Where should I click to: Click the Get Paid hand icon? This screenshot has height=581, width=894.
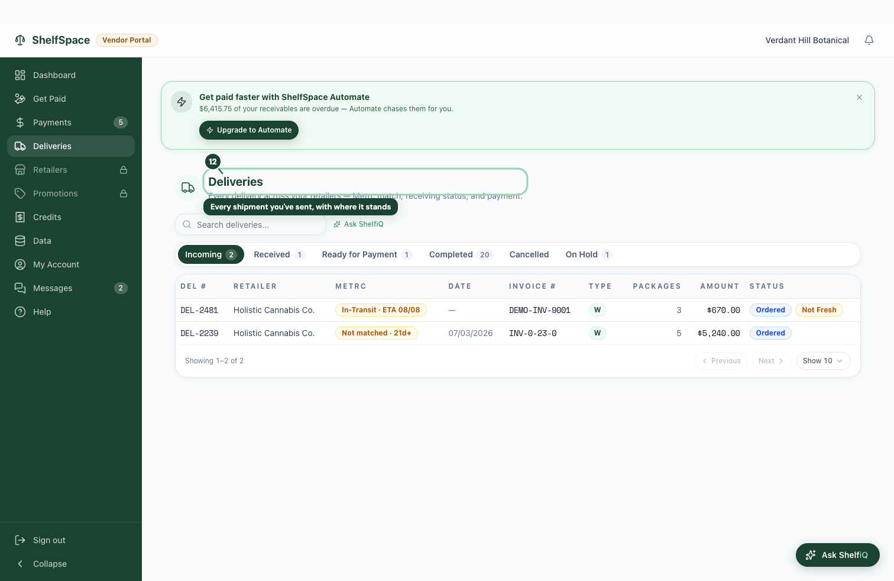click(x=20, y=99)
